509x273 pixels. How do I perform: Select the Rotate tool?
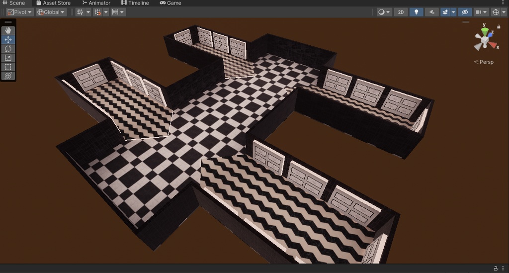point(8,49)
